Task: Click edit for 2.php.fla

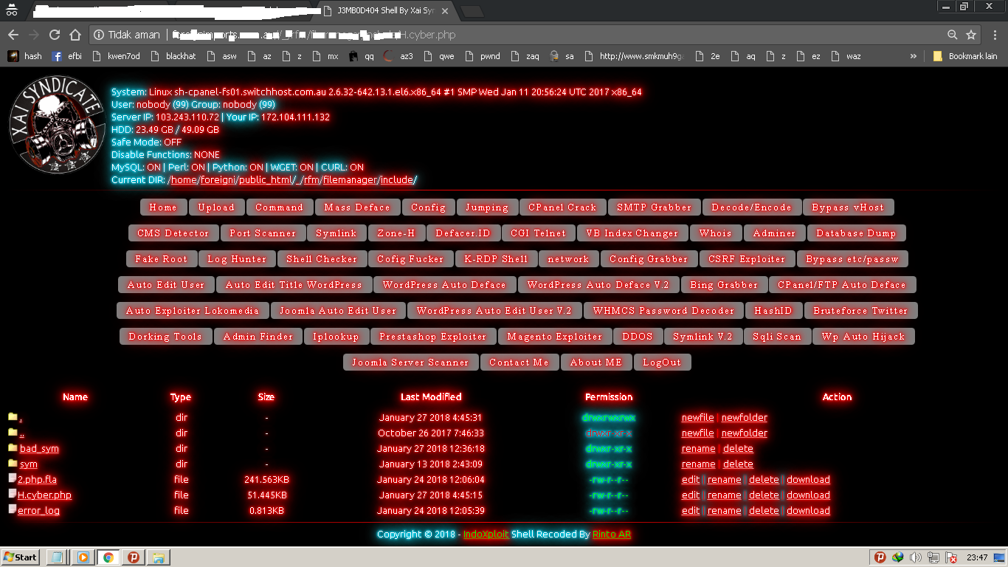Action: point(691,479)
